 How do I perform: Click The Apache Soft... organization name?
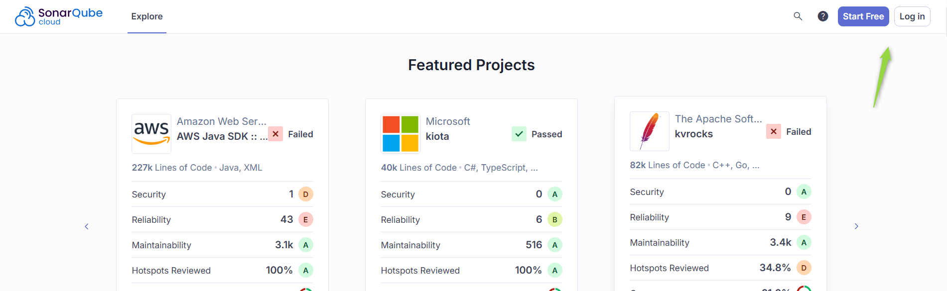click(x=718, y=119)
